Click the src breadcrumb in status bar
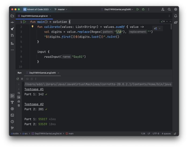Viewport: 188px width, 148px height. click(25, 134)
